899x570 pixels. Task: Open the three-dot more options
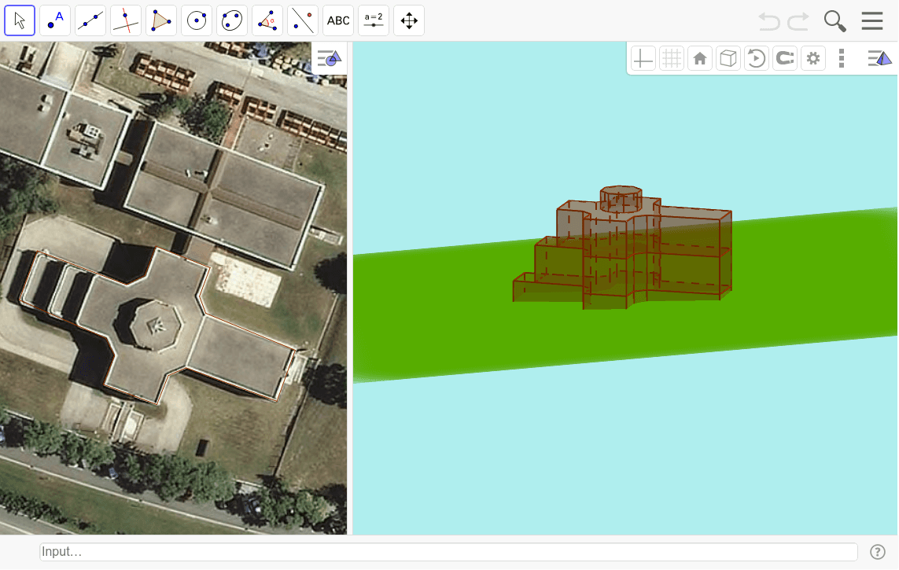842,58
